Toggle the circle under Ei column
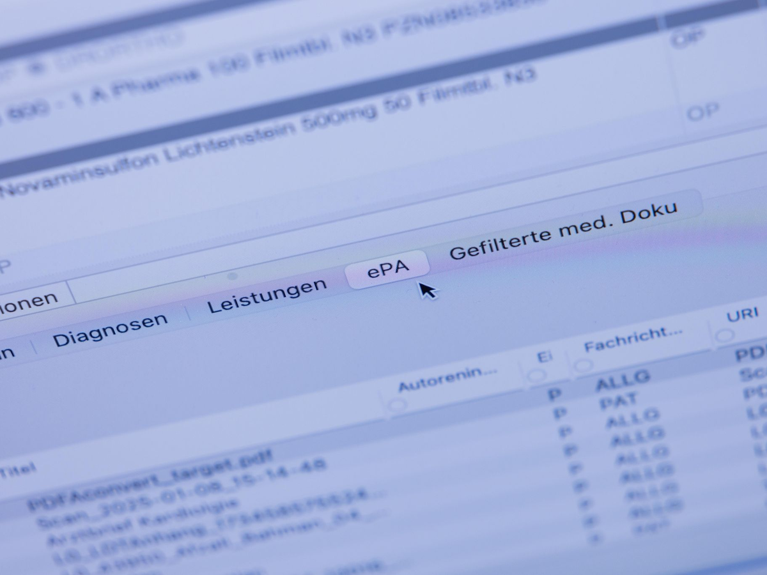This screenshot has width=767, height=575. pyautogui.click(x=536, y=375)
